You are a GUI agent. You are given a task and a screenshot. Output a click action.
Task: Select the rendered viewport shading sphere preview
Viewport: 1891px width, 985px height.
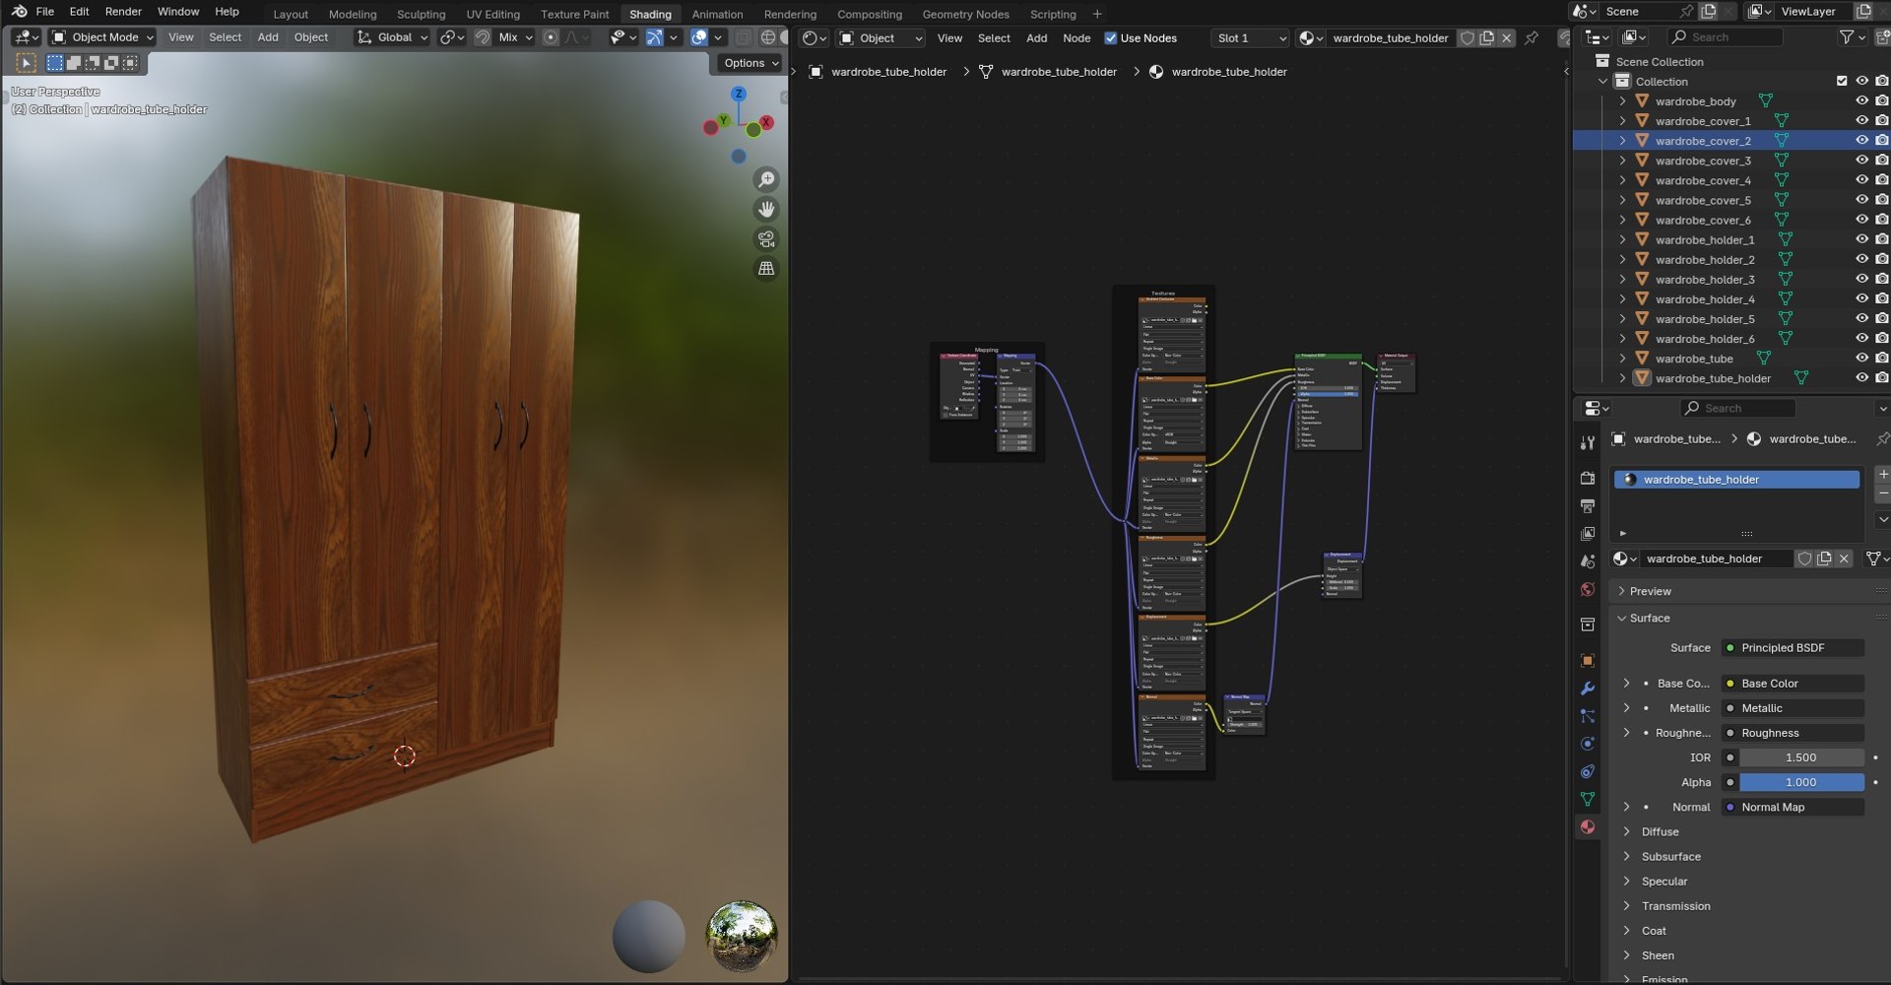tap(742, 936)
